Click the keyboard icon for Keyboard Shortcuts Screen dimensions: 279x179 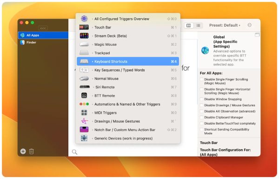coord(84,62)
